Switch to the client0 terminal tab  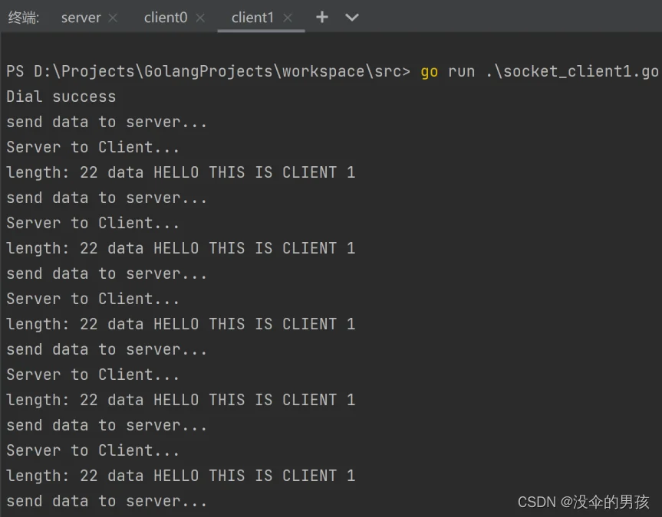click(166, 18)
